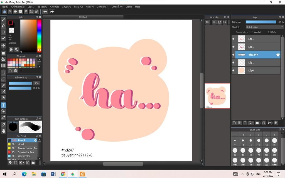
Task: Fit the canvas to the Navigator window
Action: pyautogui.click(x=220, y=22)
